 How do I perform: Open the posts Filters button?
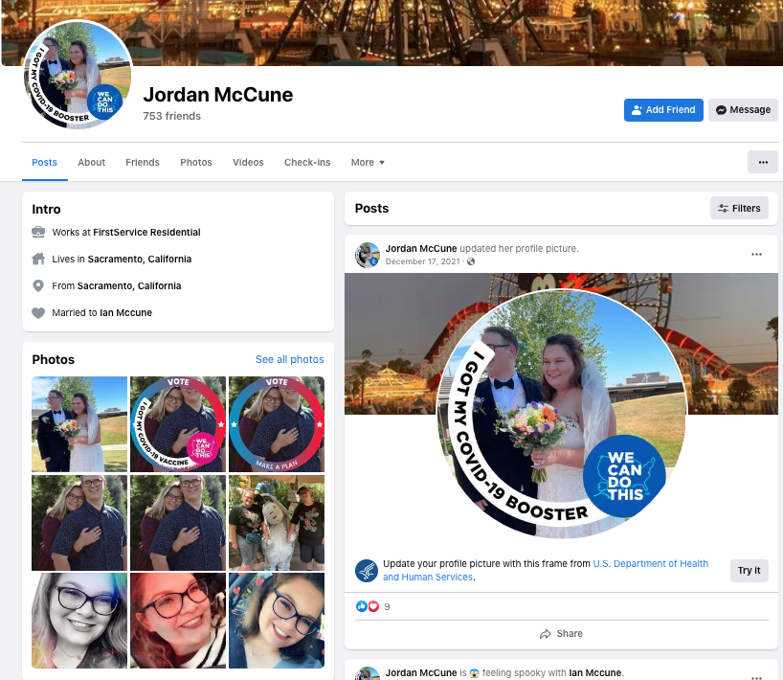click(x=739, y=209)
